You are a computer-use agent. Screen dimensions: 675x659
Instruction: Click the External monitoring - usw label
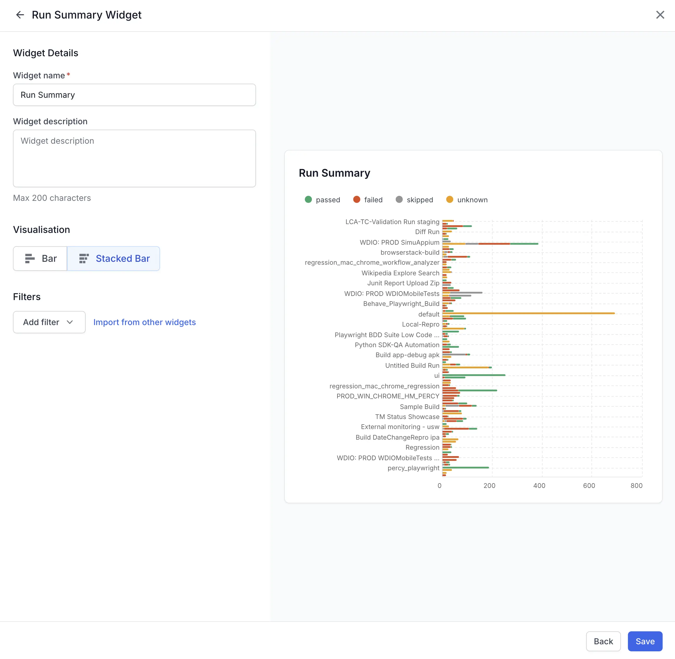tap(400, 427)
